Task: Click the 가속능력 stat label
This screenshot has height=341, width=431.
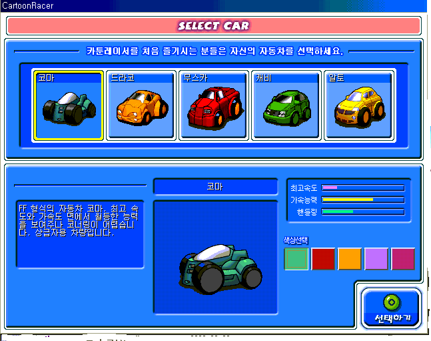Action: tap(304, 200)
